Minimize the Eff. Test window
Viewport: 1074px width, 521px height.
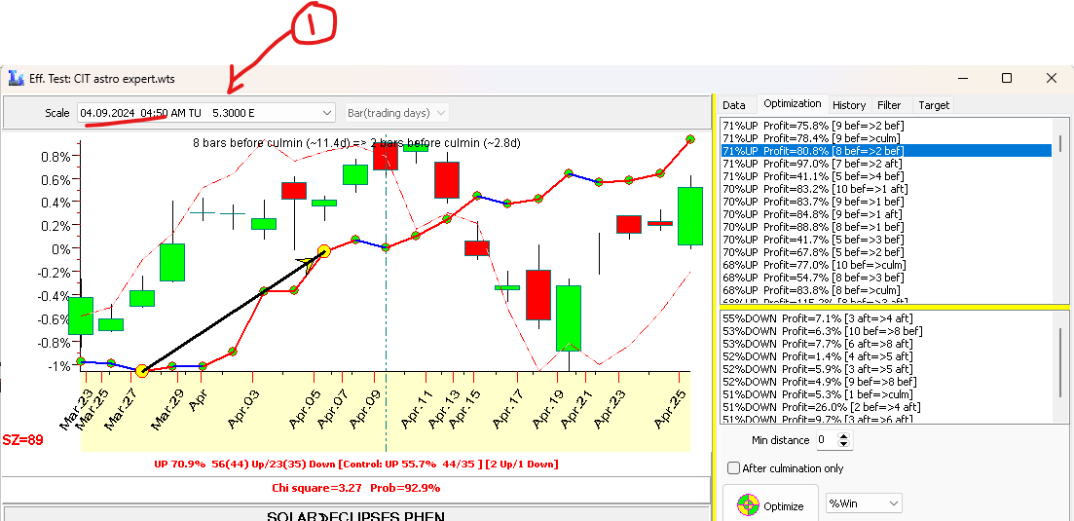pyautogui.click(x=961, y=78)
